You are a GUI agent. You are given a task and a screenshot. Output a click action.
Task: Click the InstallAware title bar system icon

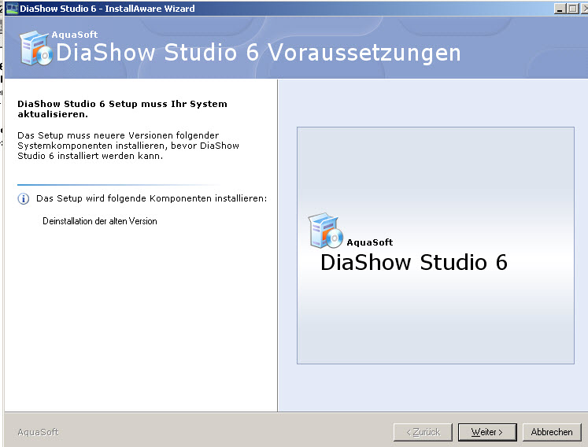(11, 9)
